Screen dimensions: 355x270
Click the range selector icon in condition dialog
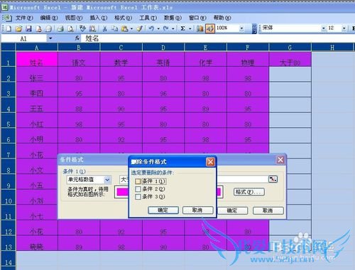click(x=273, y=179)
